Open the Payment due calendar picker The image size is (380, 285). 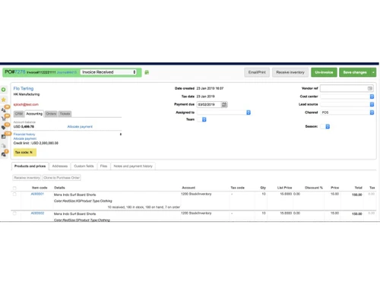[x=224, y=104]
